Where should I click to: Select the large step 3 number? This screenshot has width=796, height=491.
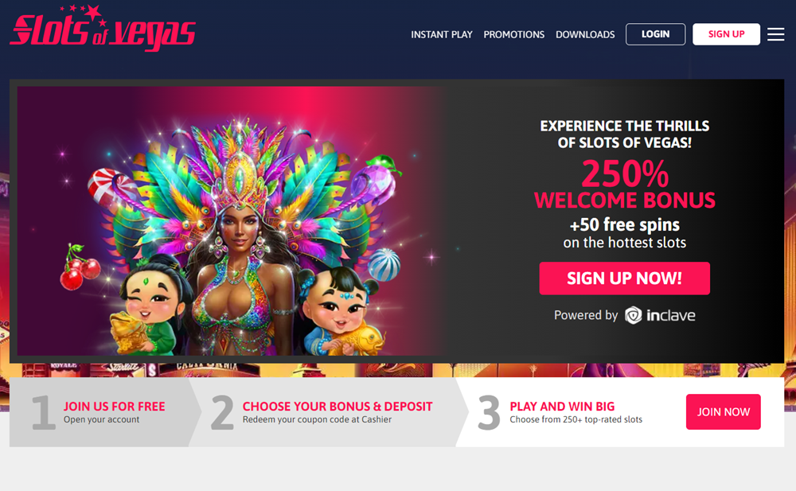pos(489,413)
